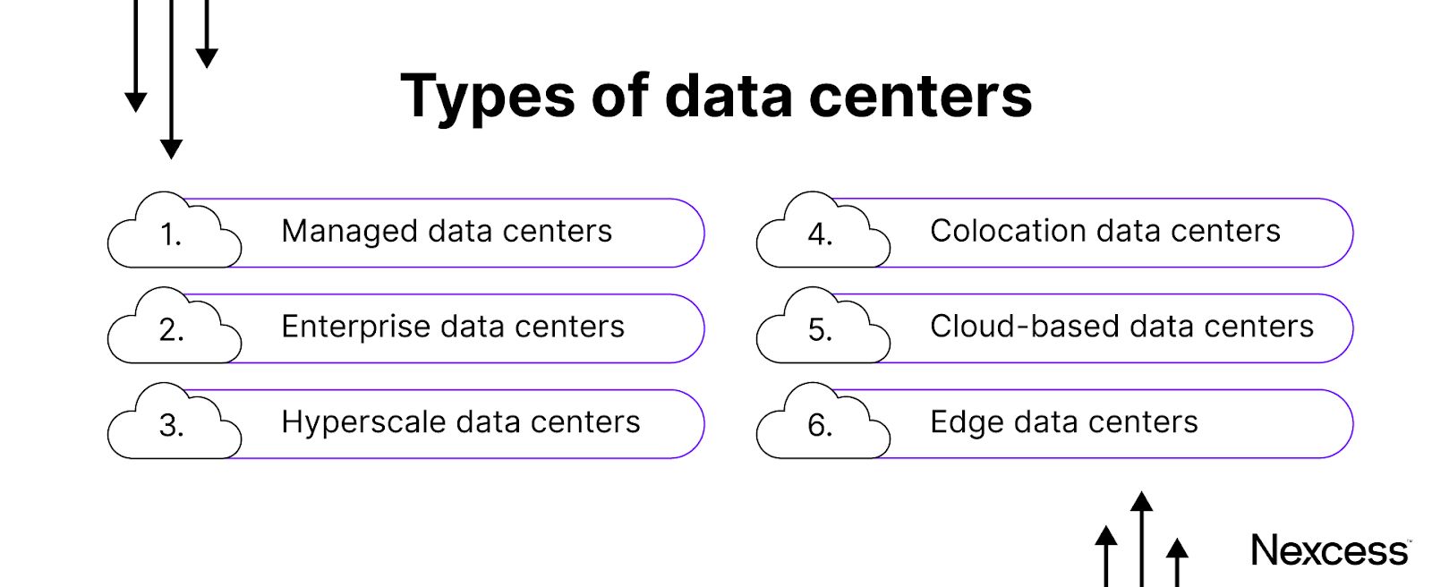1432x587 pixels.
Task: Click the rightmost upward arrow beside Nexcess
Action: [1178, 562]
